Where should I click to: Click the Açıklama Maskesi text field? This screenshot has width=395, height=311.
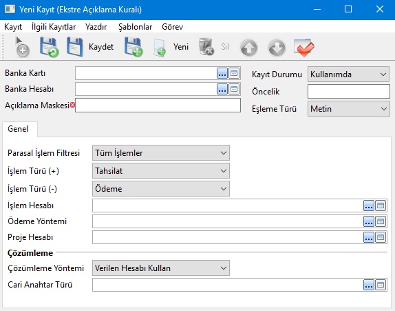(x=158, y=105)
